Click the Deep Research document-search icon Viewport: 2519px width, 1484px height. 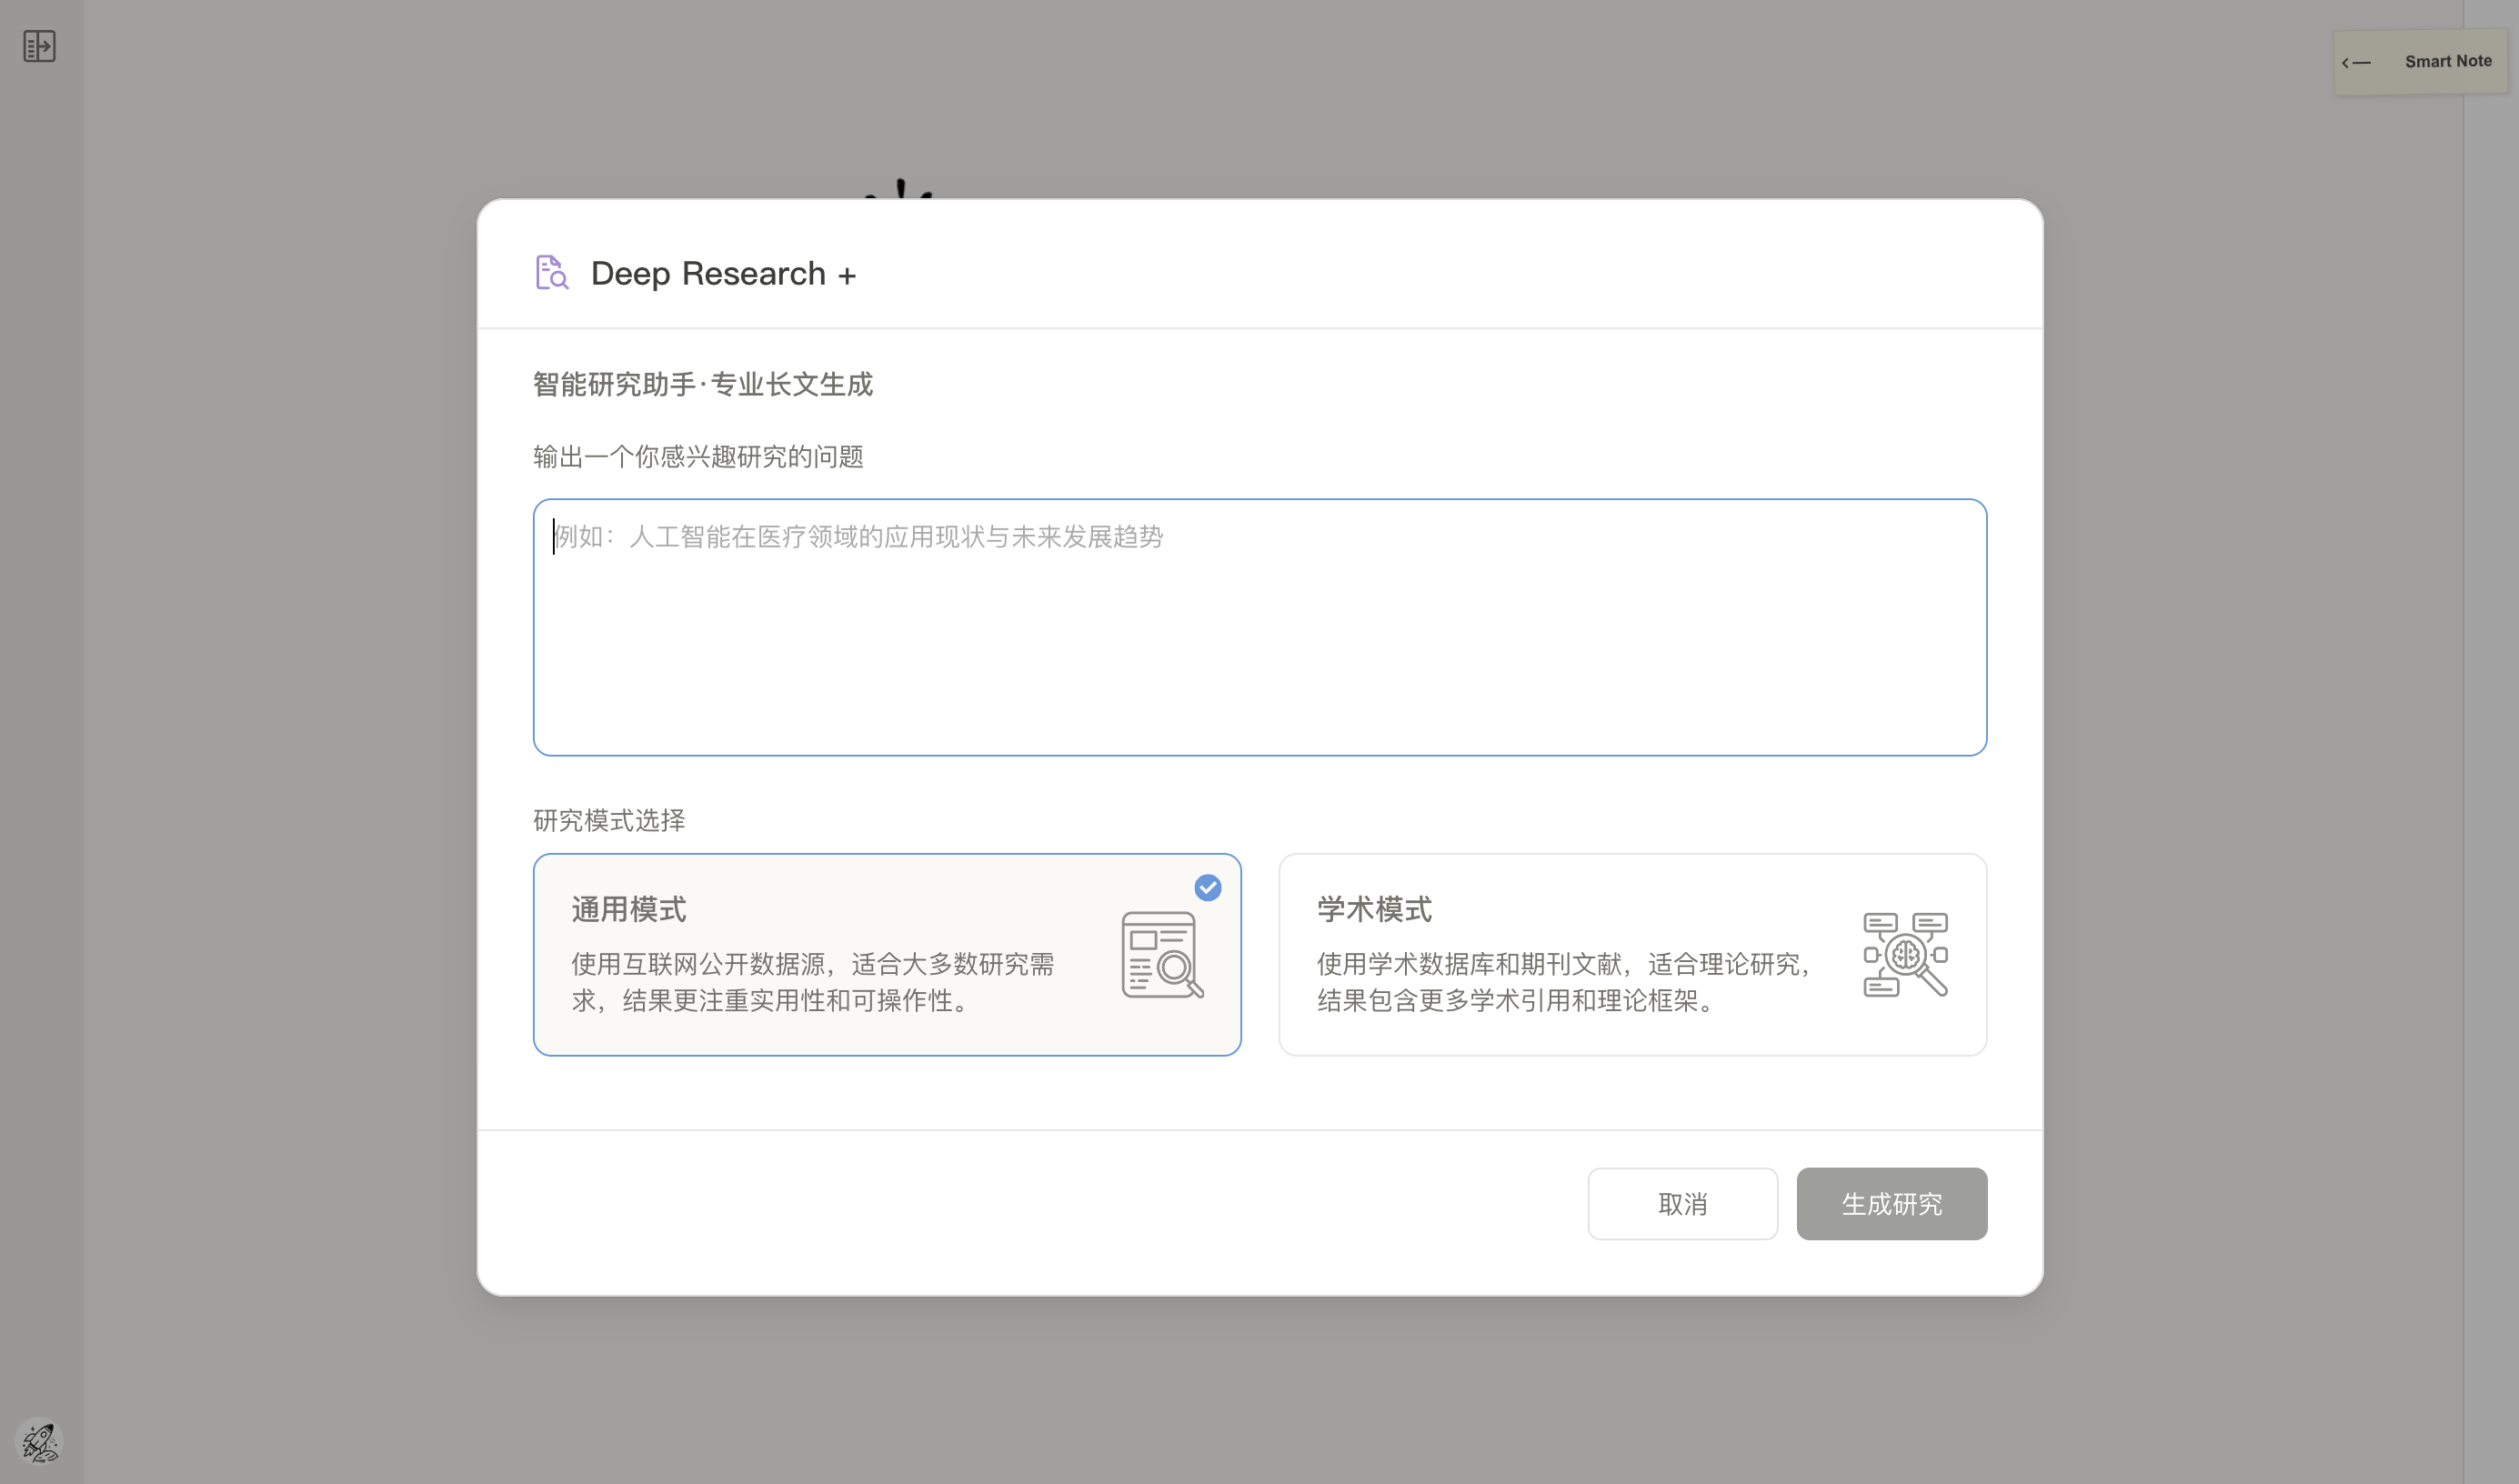[551, 272]
